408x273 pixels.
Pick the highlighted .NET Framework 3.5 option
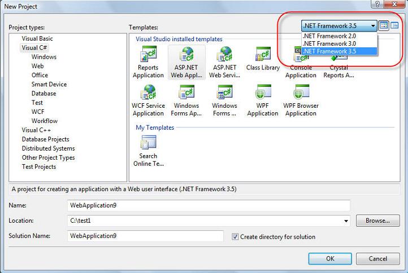(339, 51)
